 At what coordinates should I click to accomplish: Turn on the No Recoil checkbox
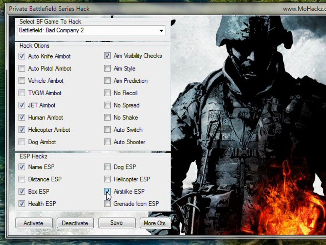tap(107, 93)
